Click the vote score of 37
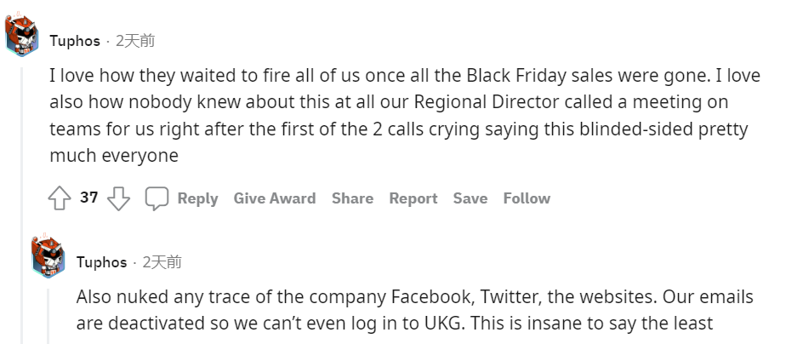803x344 pixels. (89, 198)
